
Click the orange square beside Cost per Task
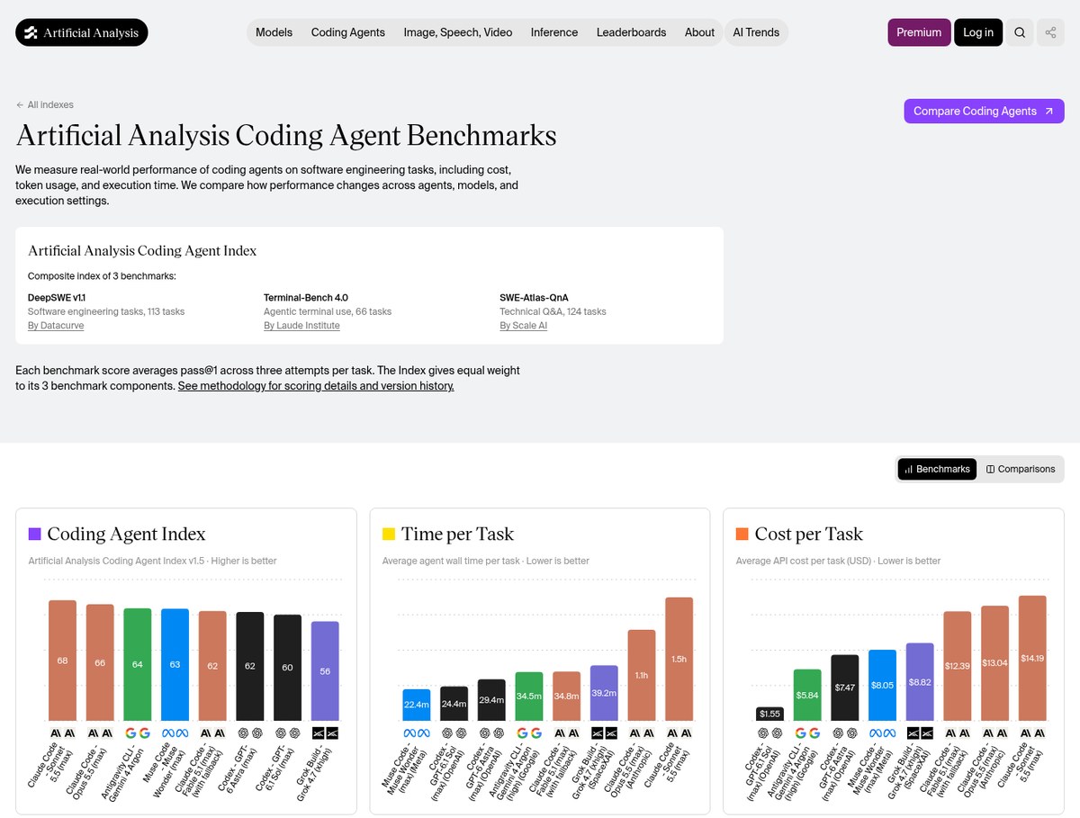click(x=742, y=535)
